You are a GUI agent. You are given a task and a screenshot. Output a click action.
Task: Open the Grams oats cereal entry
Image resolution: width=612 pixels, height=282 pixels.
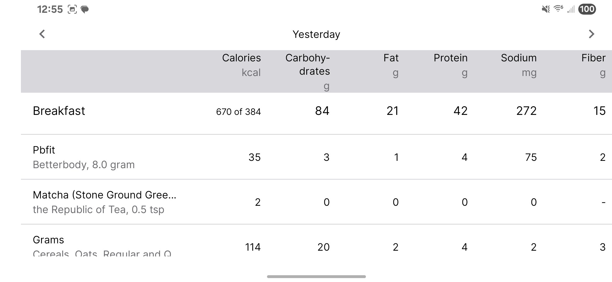[102, 245]
